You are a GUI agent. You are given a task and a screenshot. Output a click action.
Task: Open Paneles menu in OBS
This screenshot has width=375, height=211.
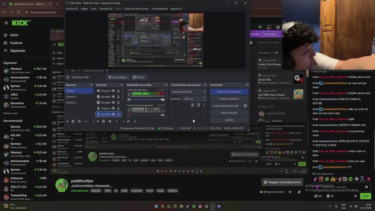tap(106, 9)
